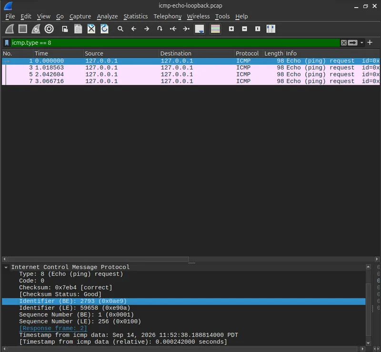Find a packet magnifier icon
The height and width of the screenshot is (352, 381).
[120, 29]
